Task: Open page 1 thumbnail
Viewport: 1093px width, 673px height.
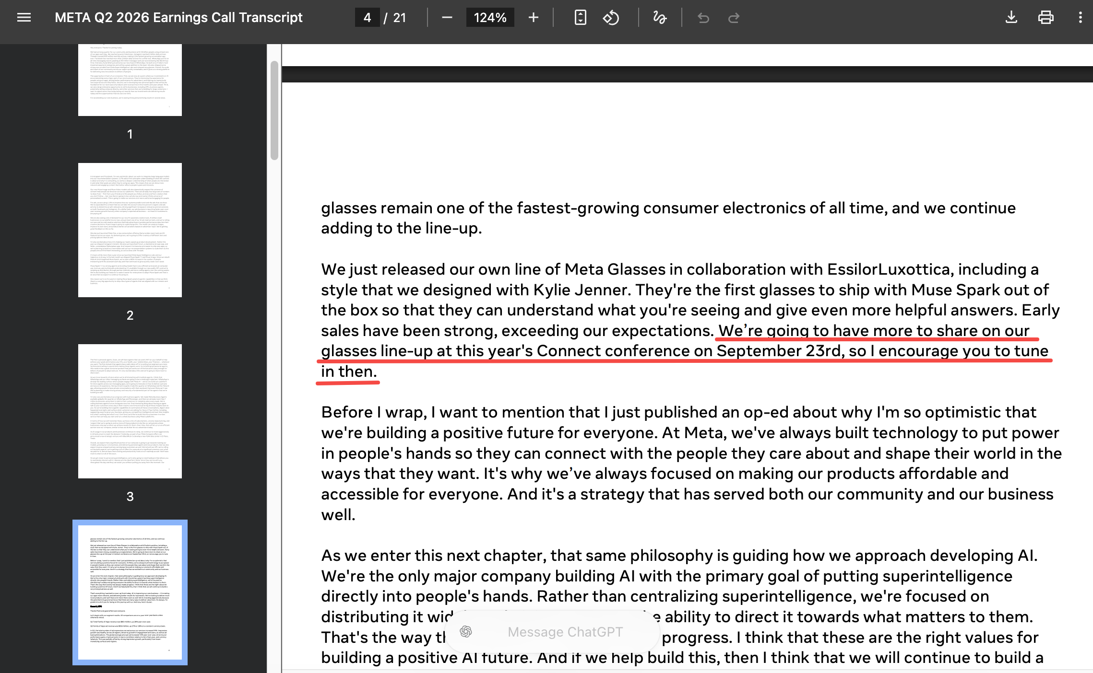Action: (x=130, y=80)
